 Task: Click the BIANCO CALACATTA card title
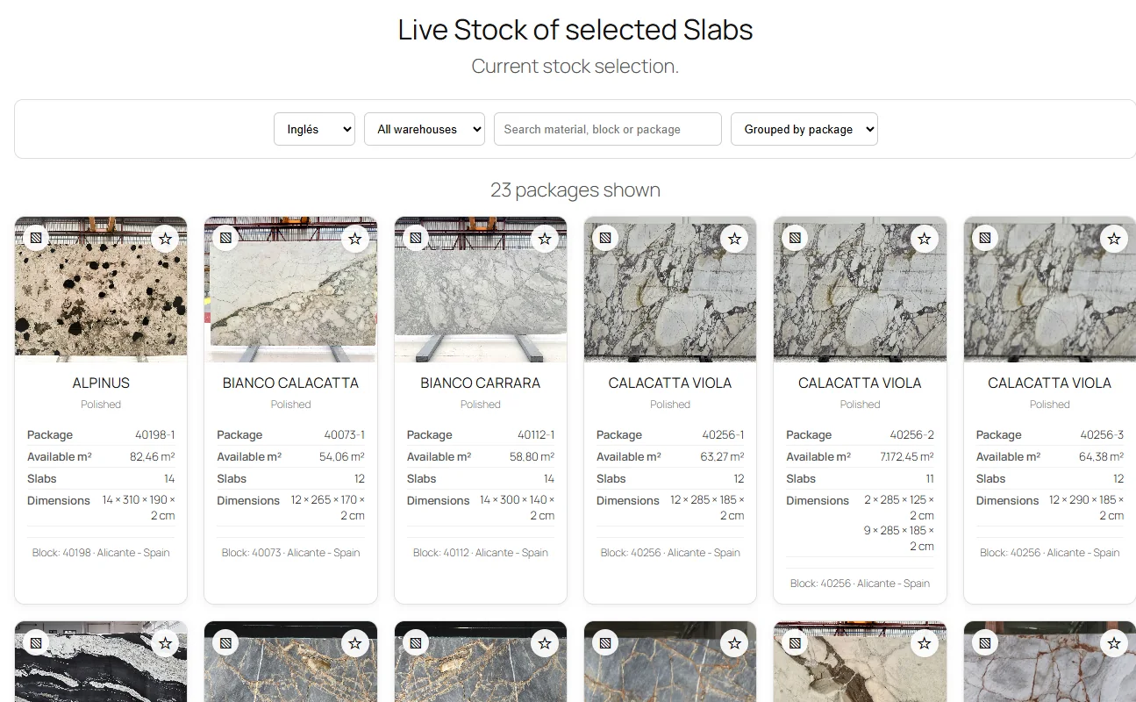[290, 383]
